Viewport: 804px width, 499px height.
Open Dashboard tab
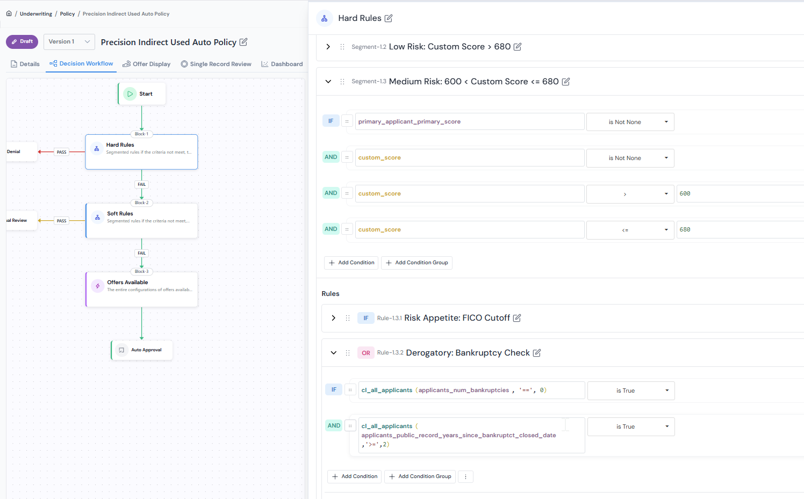click(x=282, y=64)
